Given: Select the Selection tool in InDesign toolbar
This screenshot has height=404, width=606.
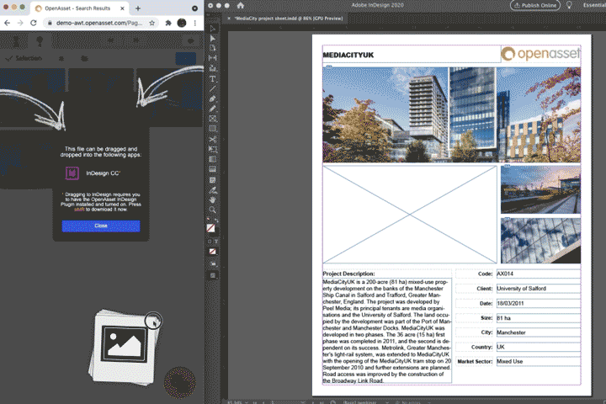Looking at the screenshot, I should (x=213, y=29).
